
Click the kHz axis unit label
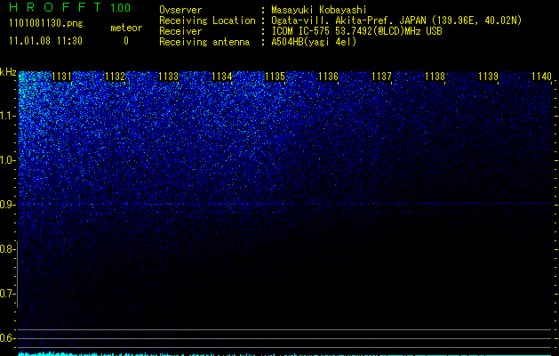pyautogui.click(x=8, y=72)
